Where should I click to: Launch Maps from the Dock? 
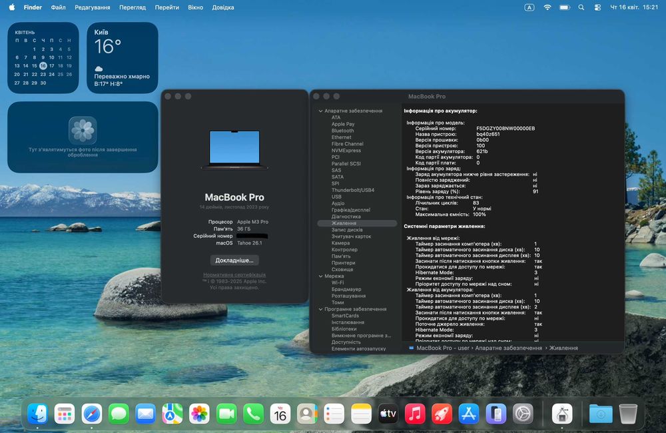tap(172, 414)
